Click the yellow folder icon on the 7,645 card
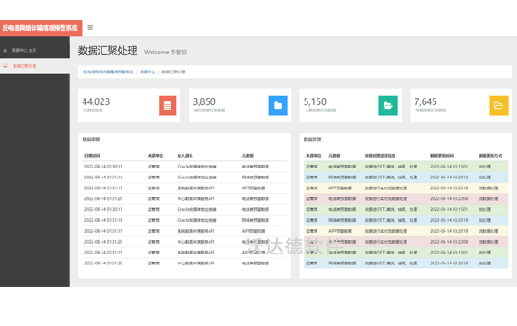The height and width of the screenshot is (326, 517). click(x=499, y=105)
